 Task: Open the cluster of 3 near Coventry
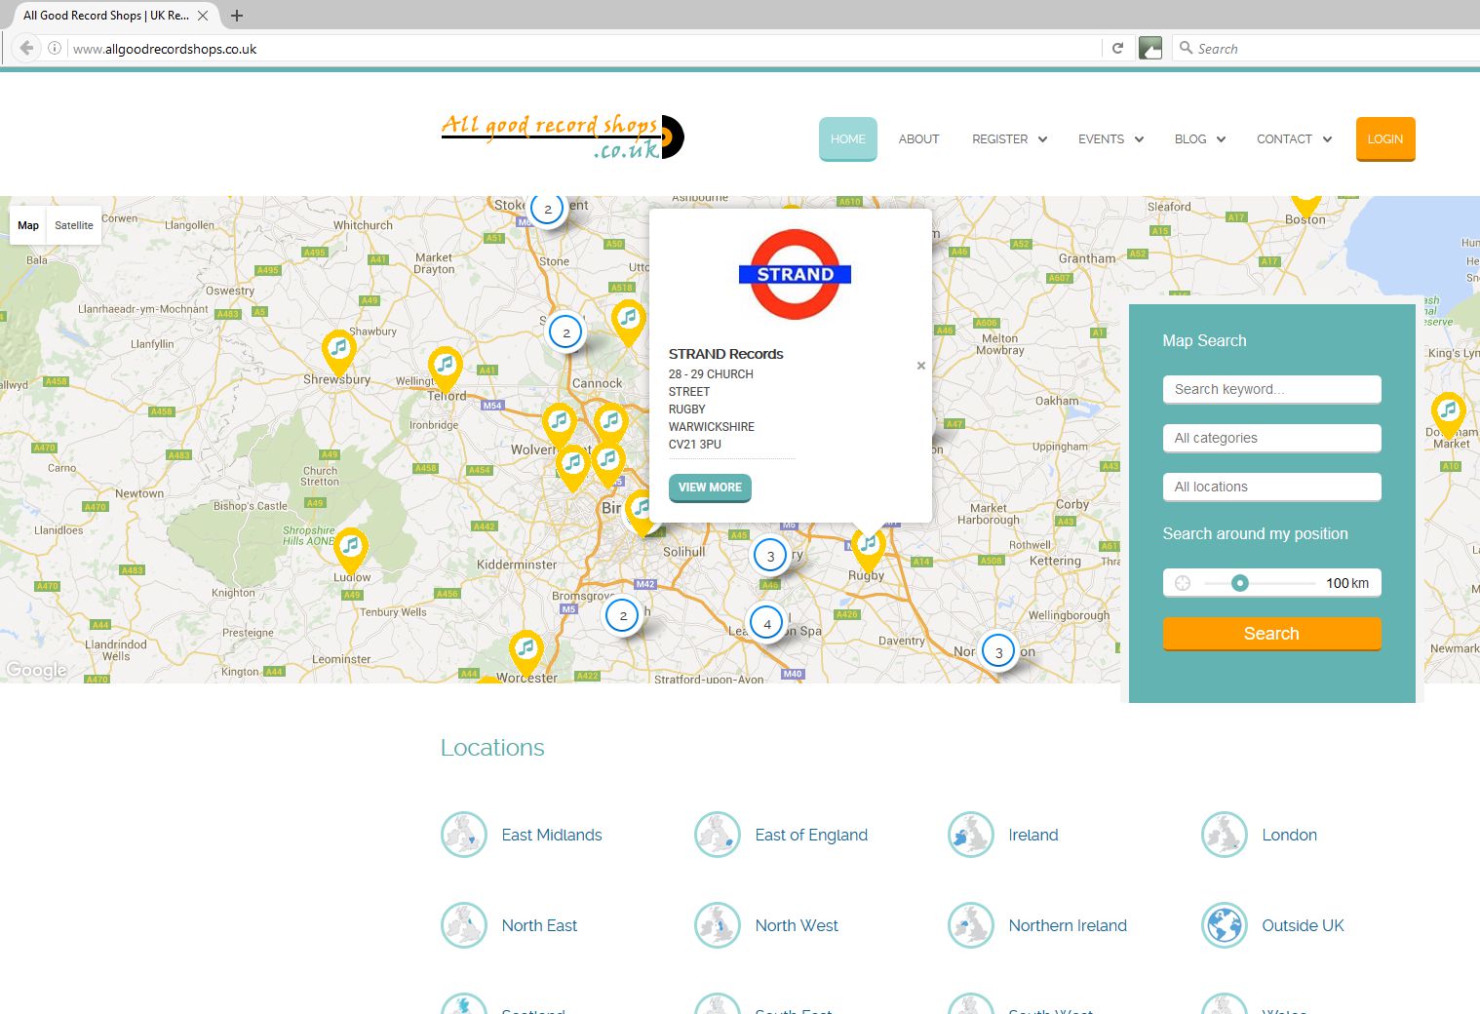[x=770, y=556]
